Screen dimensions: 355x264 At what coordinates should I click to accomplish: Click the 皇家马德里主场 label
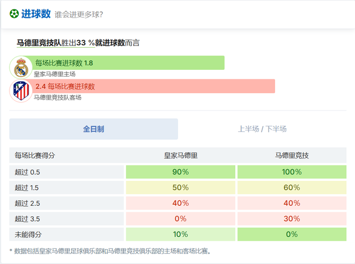(54, 74)
